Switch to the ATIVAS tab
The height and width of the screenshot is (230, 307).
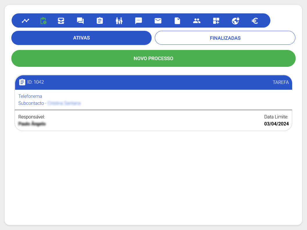pos(81,38)
